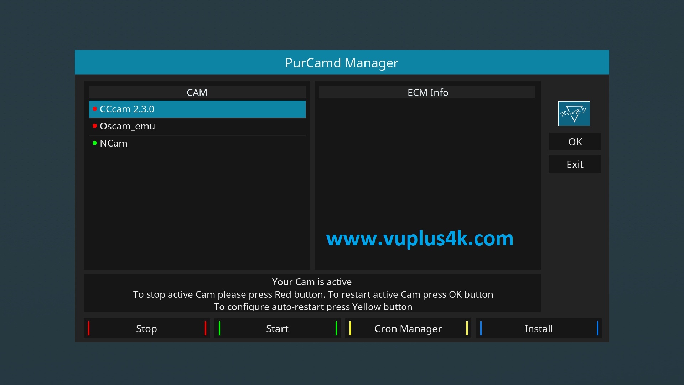Select the NCam list entry
Screen dimensions: 684x385
coord(197,143)
